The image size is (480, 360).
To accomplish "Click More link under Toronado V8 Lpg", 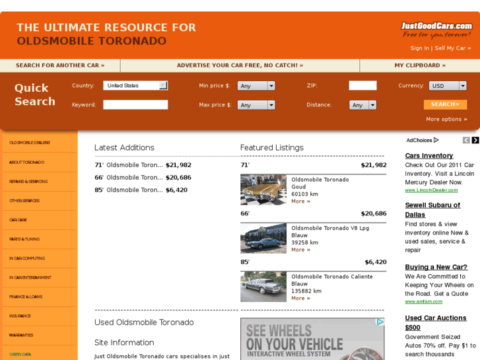I will point(300,250).
